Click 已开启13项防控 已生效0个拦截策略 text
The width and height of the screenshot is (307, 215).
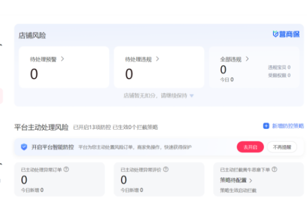click(116, 127)
